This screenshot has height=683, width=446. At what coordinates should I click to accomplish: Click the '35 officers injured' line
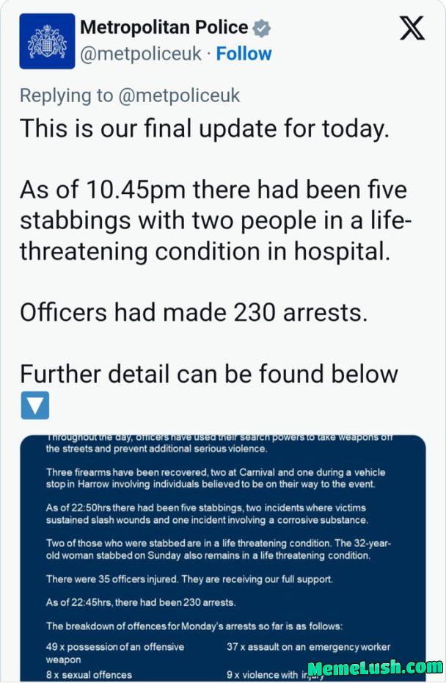pos(183,579)
